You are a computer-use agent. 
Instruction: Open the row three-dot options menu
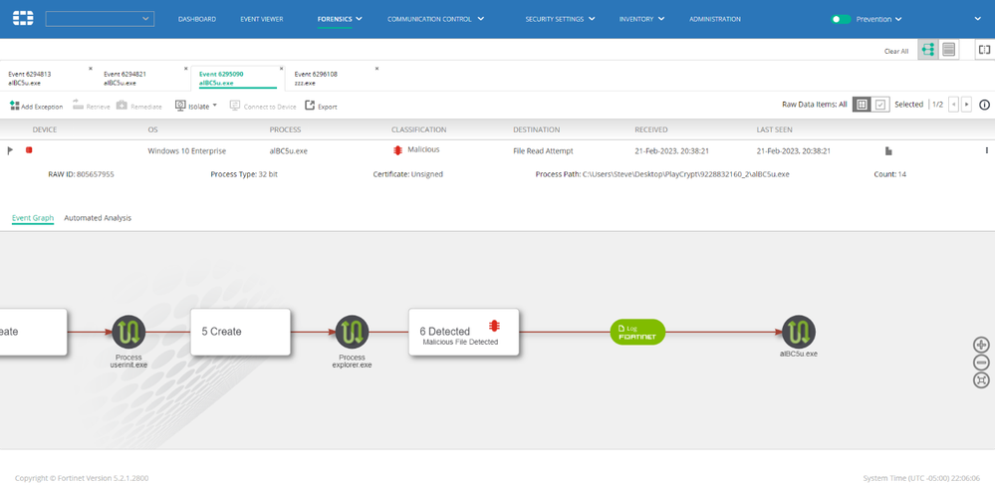point(987,150)
